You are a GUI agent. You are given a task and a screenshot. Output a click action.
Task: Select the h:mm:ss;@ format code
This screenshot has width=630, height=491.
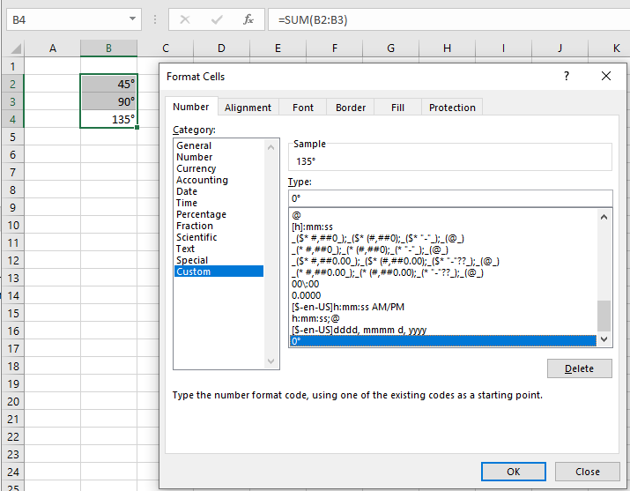[443, 318]
